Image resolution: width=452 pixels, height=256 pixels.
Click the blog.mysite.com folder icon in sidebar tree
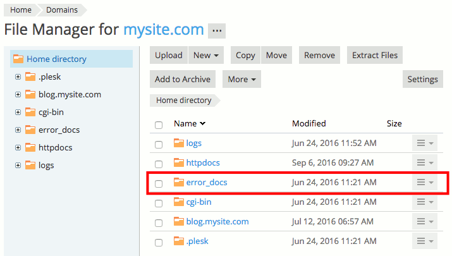click(30, 94)
